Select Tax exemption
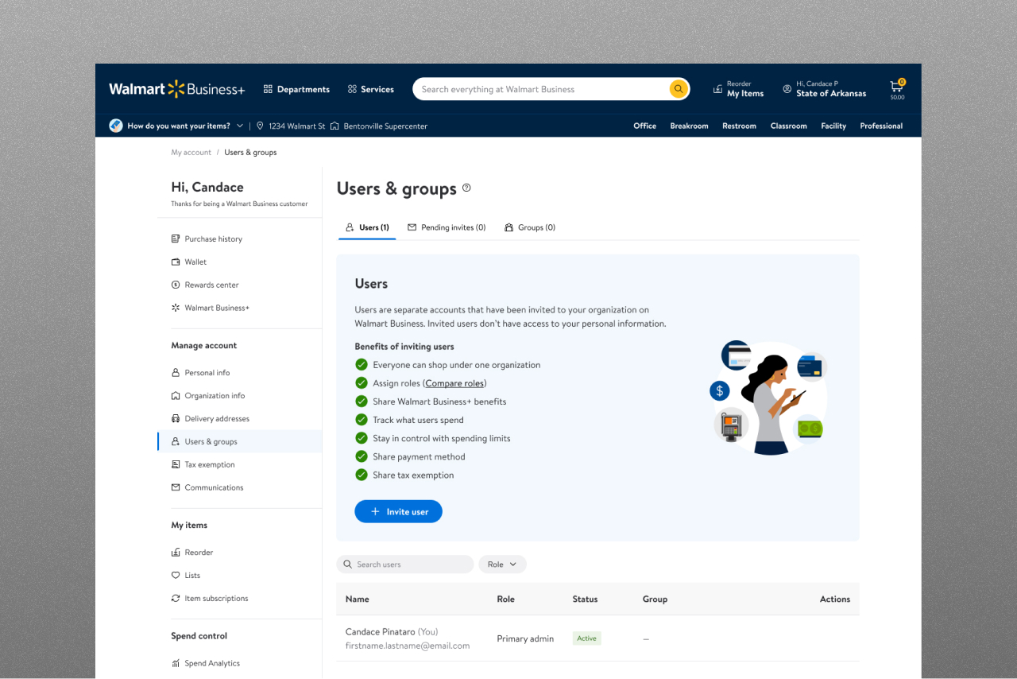The image size is (1017, 679). 209,464
